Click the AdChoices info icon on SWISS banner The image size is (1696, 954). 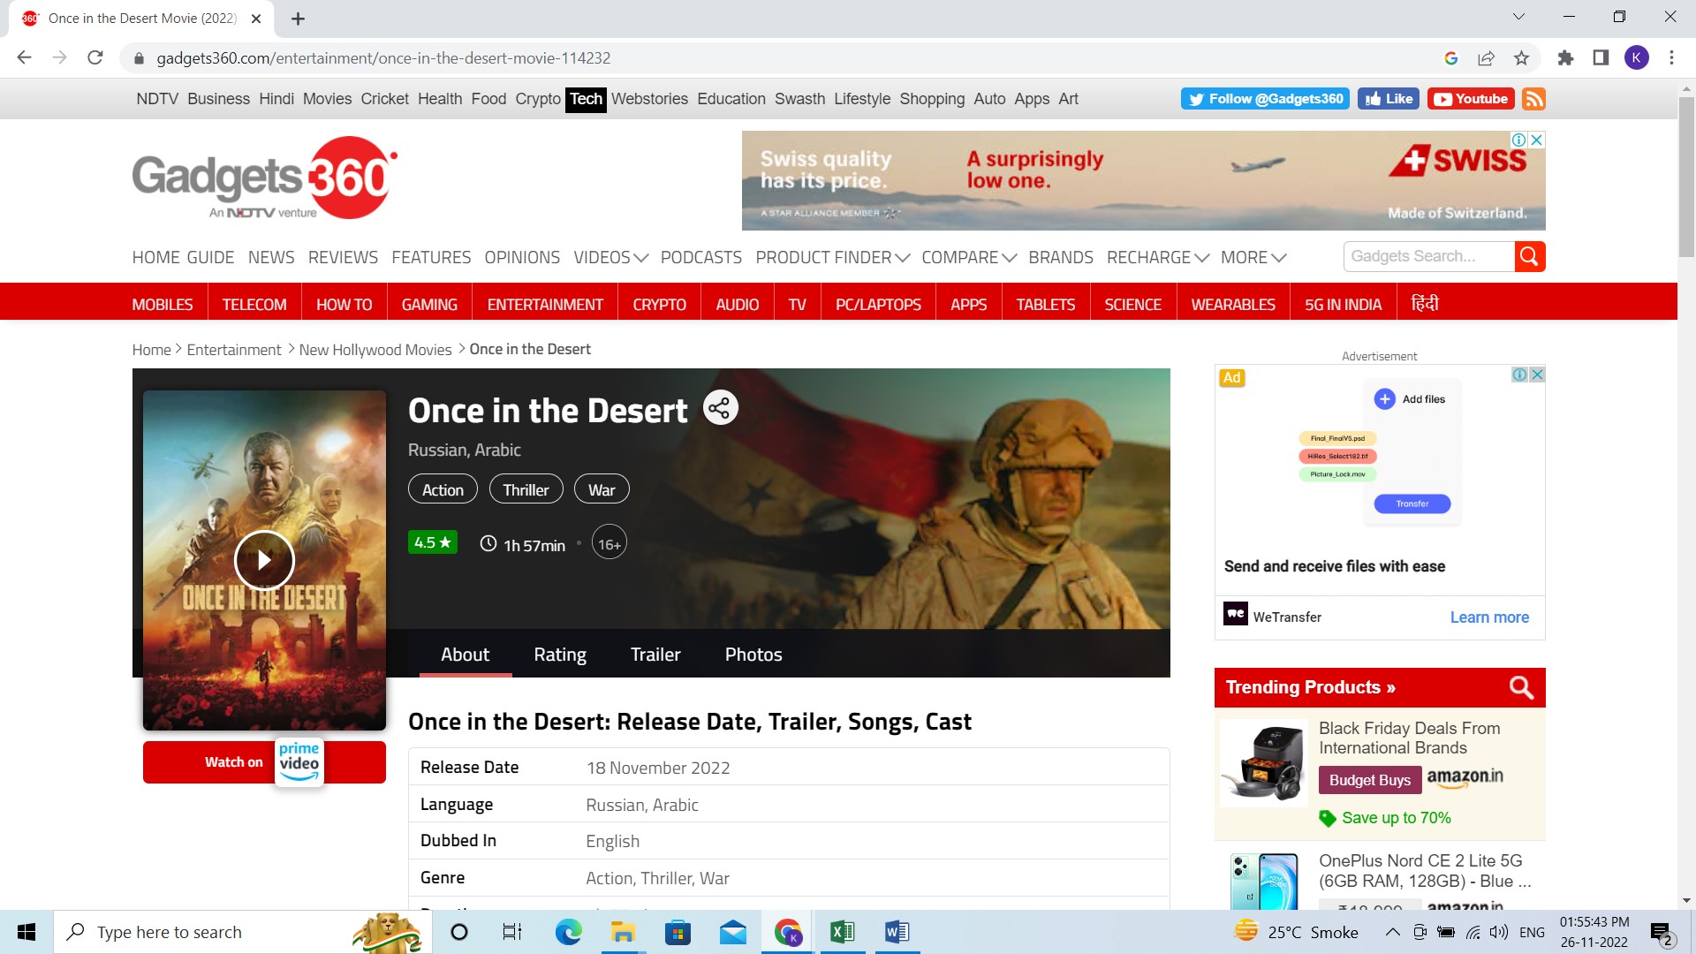[1519, 140]
